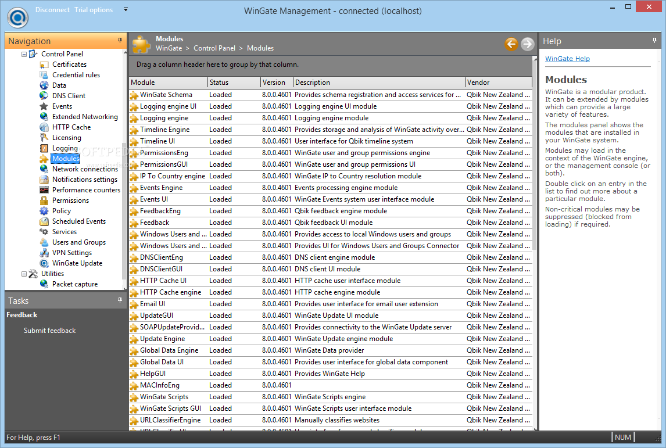Screen dimensions: 666x448
Task: Pin the Help panel
Action: click(x=654, y=40)
